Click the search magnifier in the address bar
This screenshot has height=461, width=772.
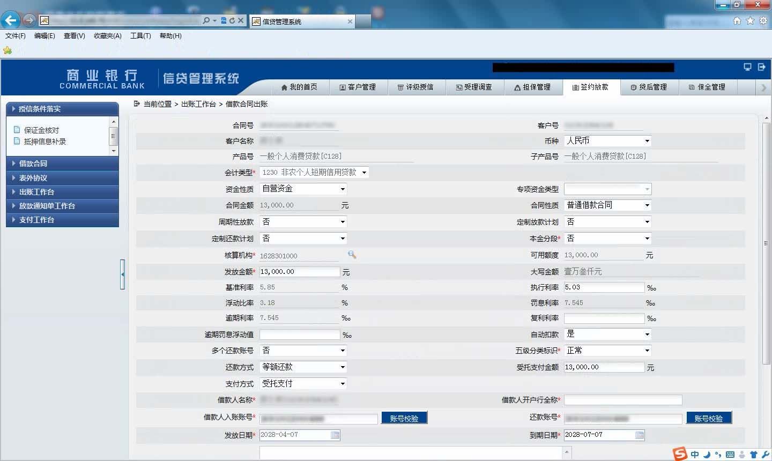pos(206,20)
